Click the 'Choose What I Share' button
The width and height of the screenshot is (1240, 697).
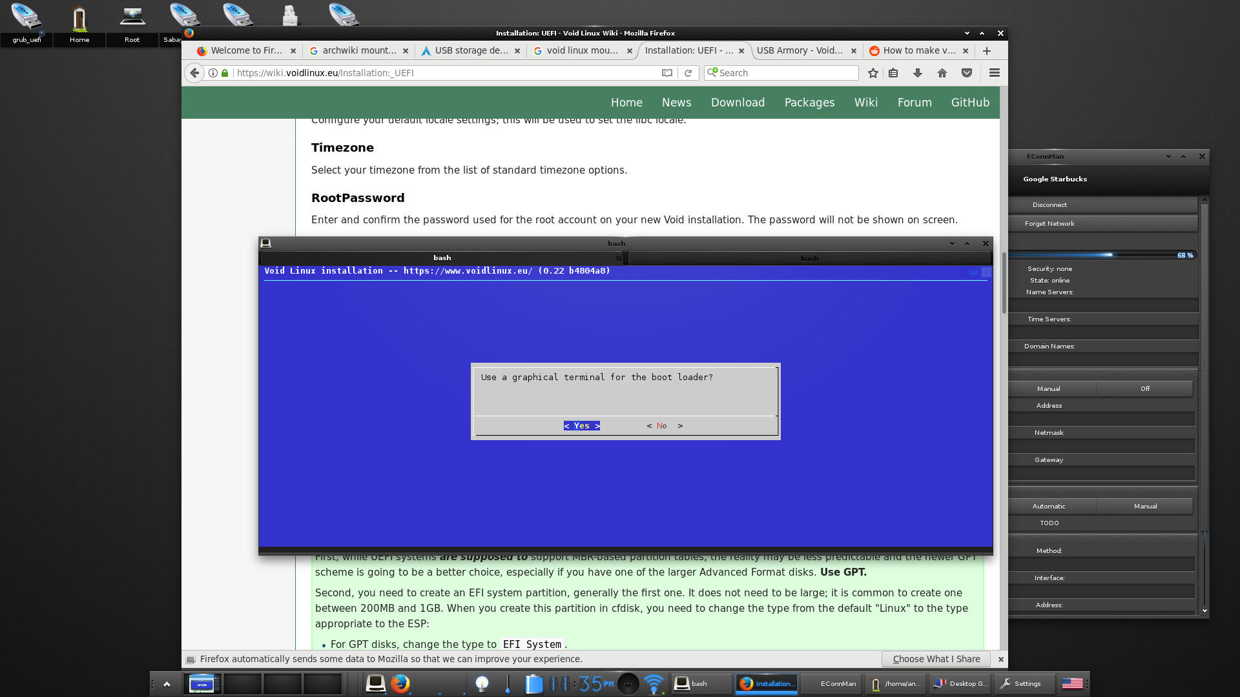coord(936,659)
